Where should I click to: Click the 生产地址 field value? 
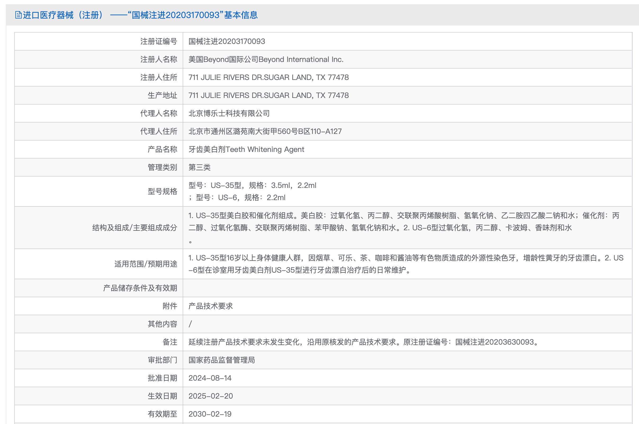pos(269,95)
